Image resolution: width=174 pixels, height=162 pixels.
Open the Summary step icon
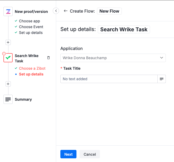[x=8, y=99]
